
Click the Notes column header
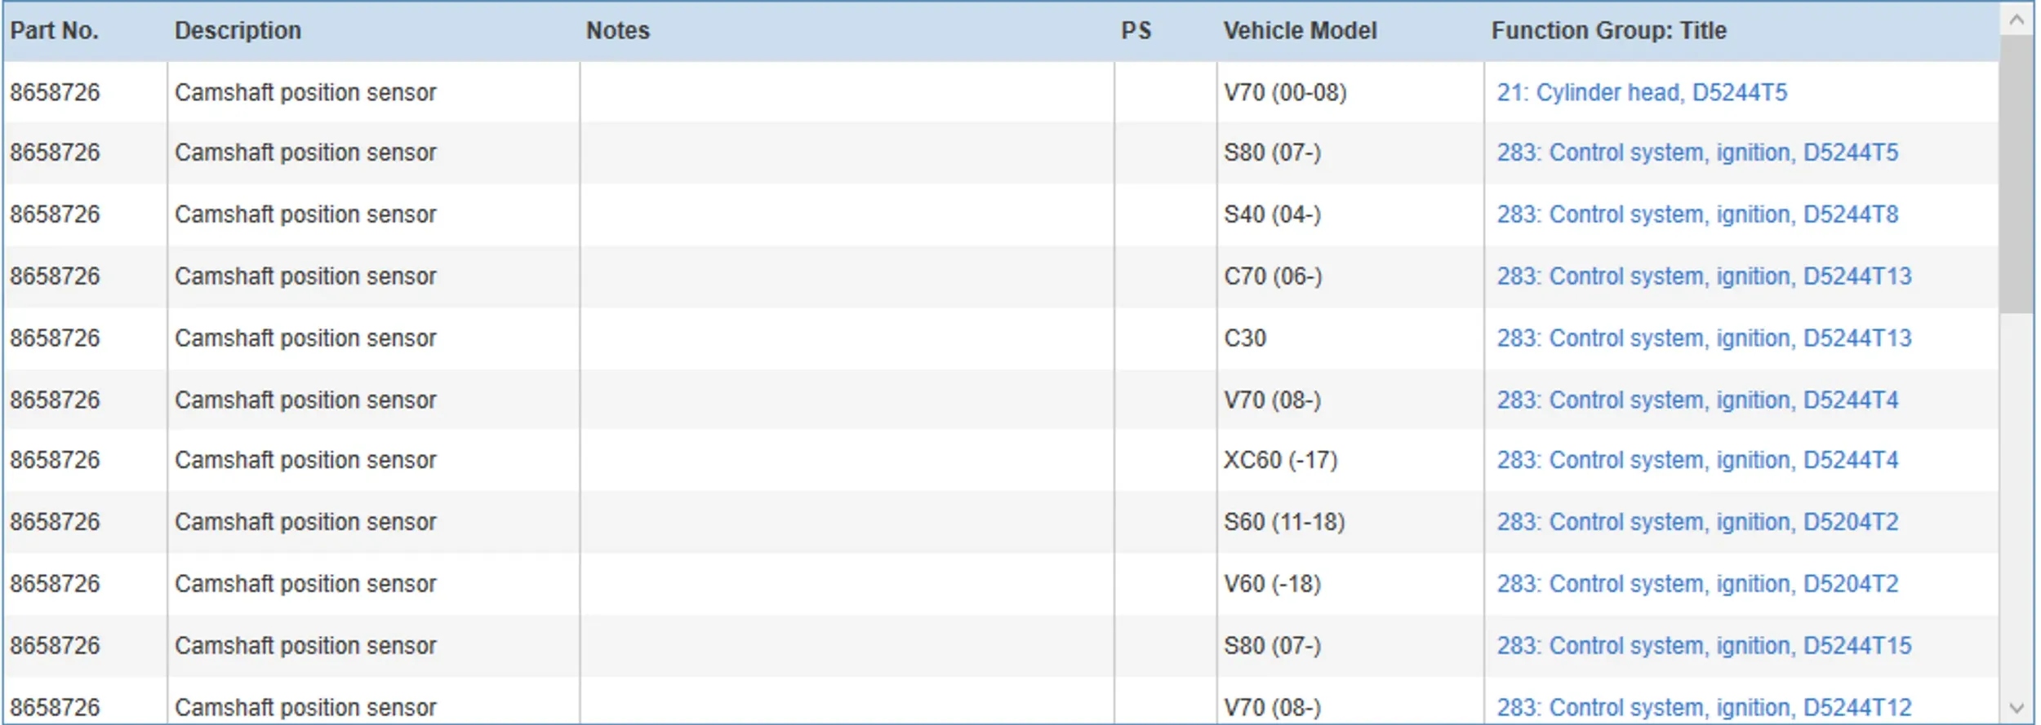tap(618, 31)
